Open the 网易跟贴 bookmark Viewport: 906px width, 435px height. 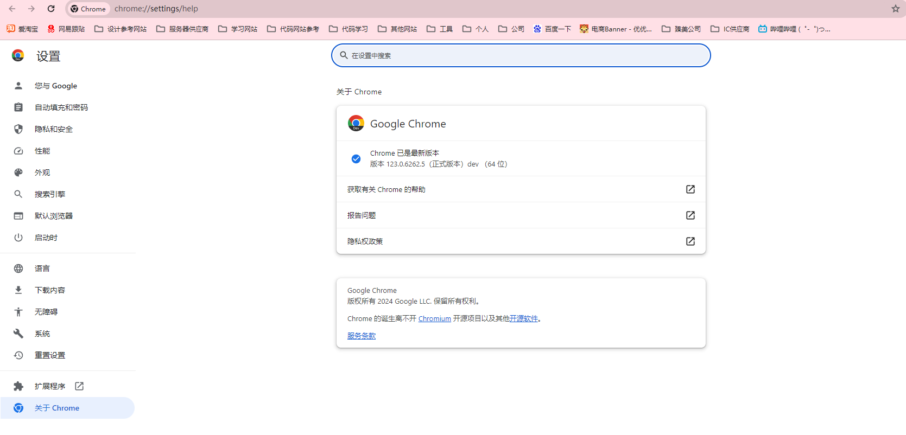[x=66, y=29]
